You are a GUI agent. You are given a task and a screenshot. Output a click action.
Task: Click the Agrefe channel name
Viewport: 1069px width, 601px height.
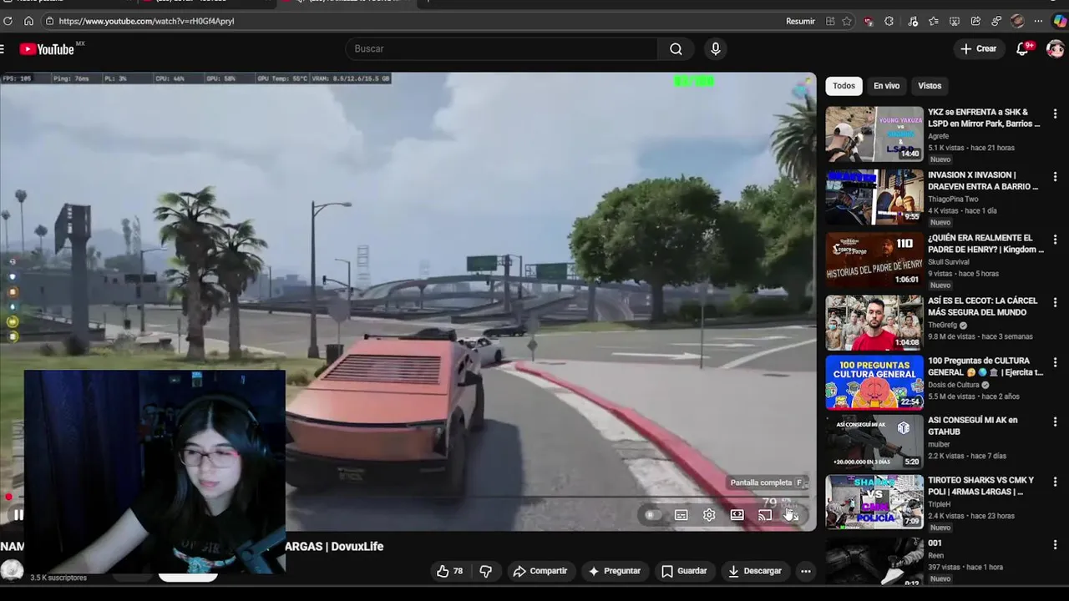click(939, 136)
